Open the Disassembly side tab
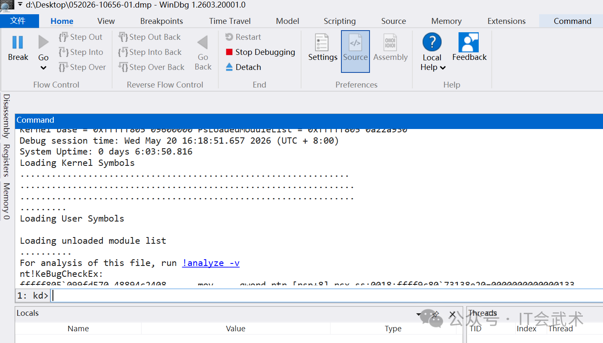This screenshot has height=343, width=603. point(6,116)
